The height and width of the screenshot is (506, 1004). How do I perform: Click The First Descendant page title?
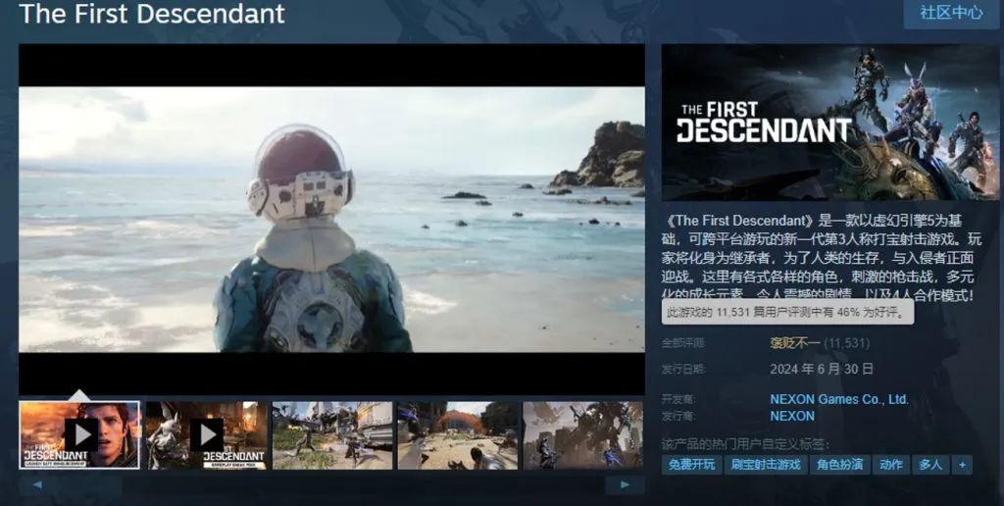pyautogui.click(x=152, y=14)
